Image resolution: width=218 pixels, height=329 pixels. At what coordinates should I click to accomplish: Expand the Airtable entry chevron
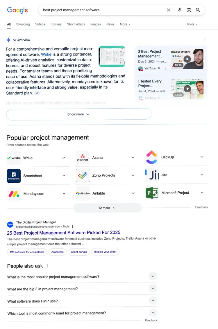(x=133, y=193)
